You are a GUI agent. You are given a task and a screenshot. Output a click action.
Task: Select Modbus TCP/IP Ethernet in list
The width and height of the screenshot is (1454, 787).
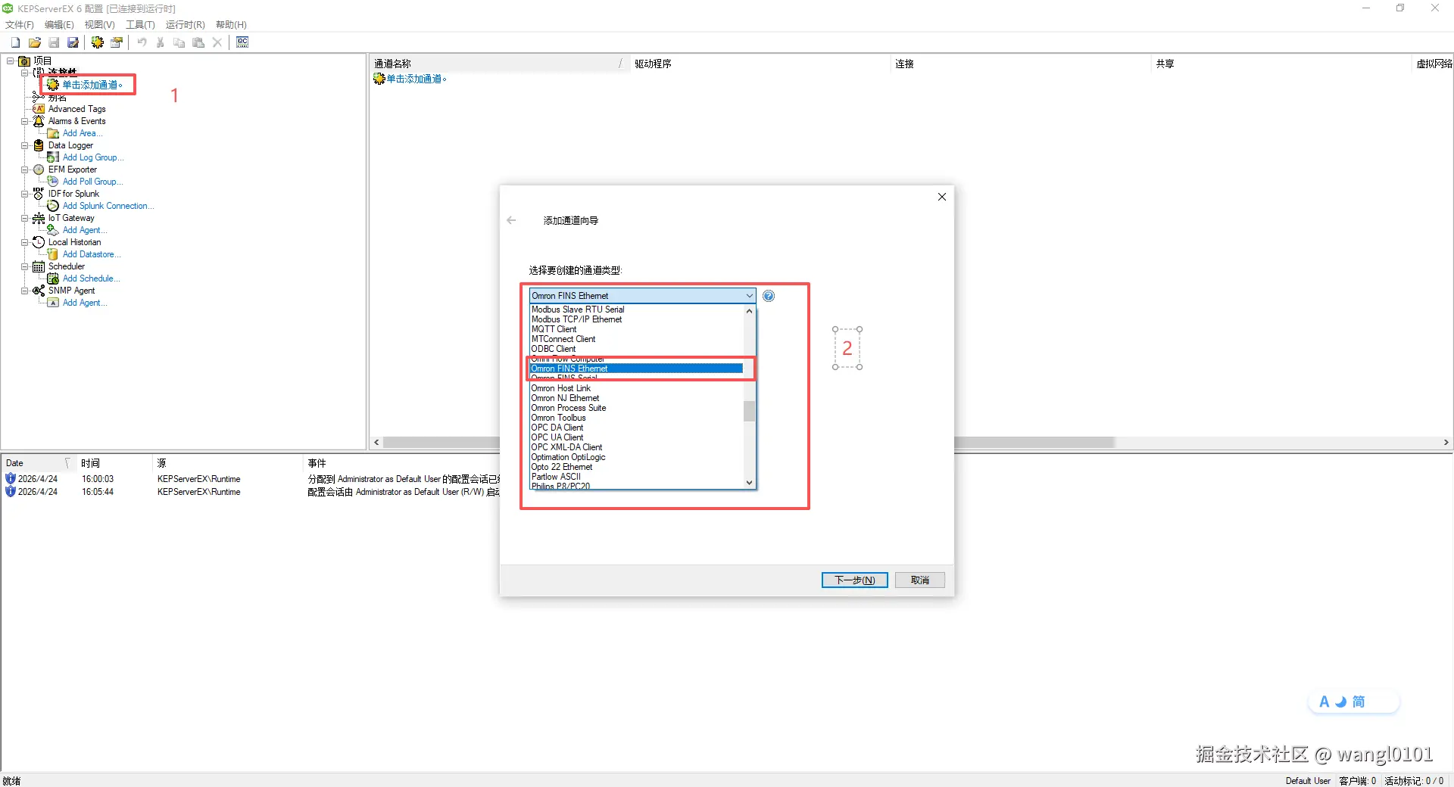coord(636,319)
